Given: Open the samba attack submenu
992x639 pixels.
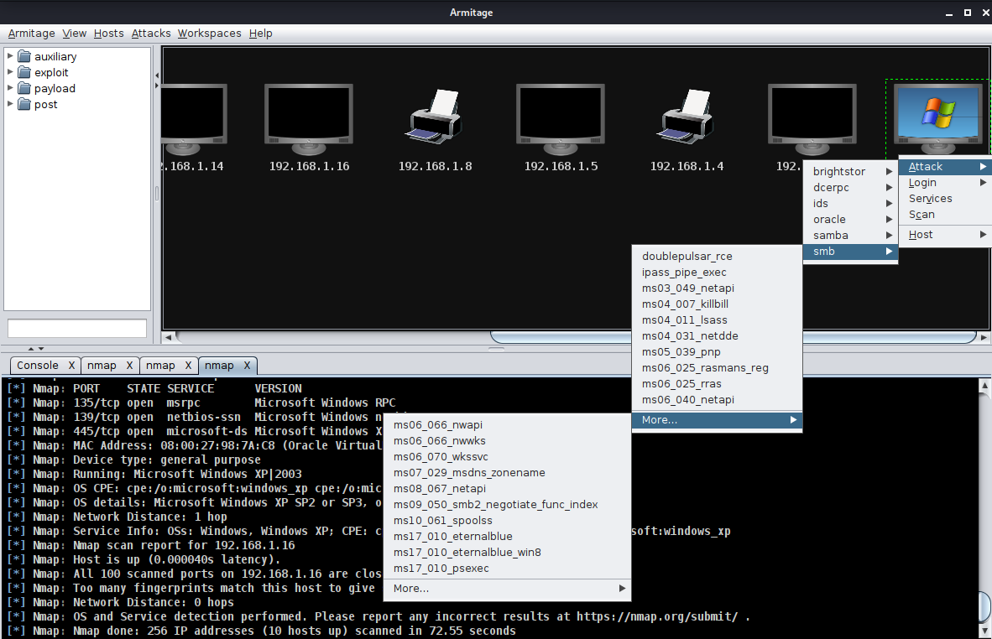Looking at the screenshot, I should (x=850, y=235).
